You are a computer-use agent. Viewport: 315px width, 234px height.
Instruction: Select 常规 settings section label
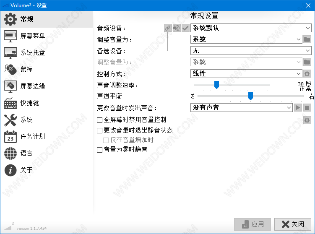[27, 19]
